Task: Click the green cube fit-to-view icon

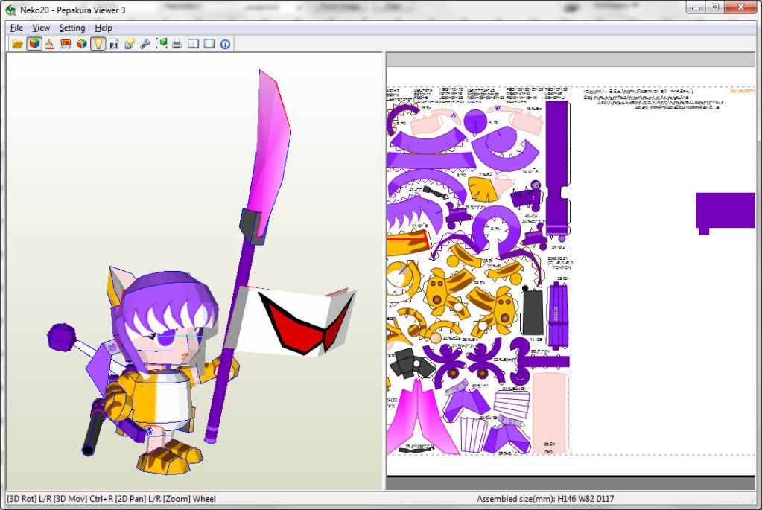Action: pos(162,44)
